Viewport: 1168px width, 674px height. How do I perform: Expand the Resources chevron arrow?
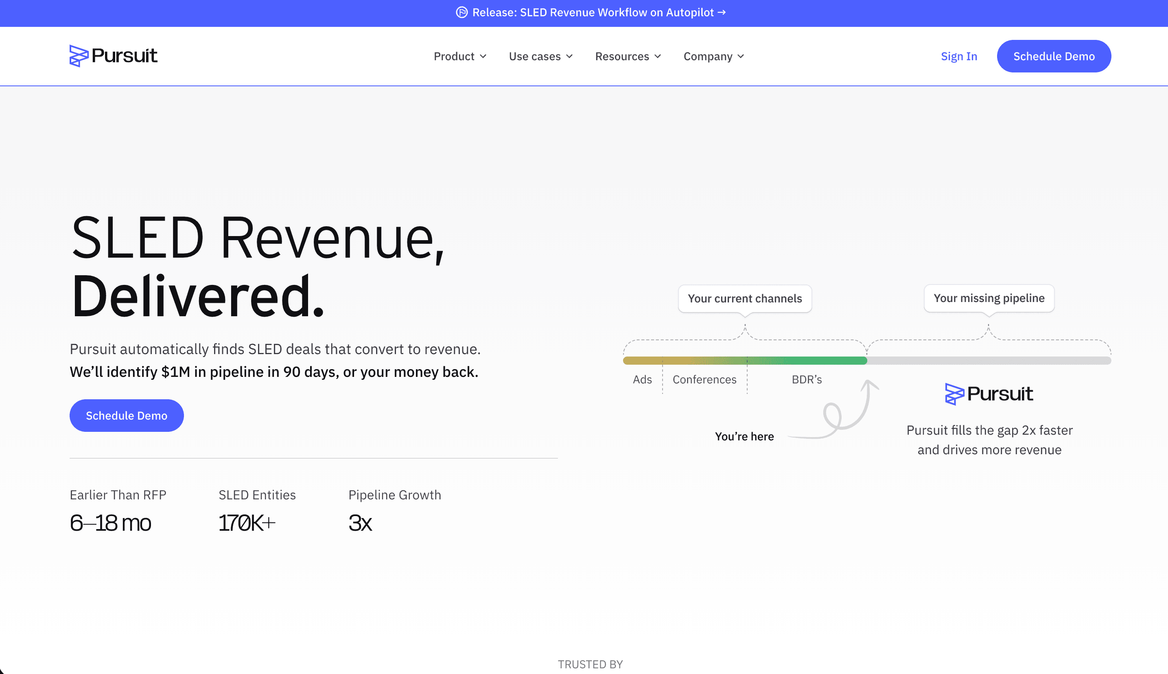[x=658, y=57]
